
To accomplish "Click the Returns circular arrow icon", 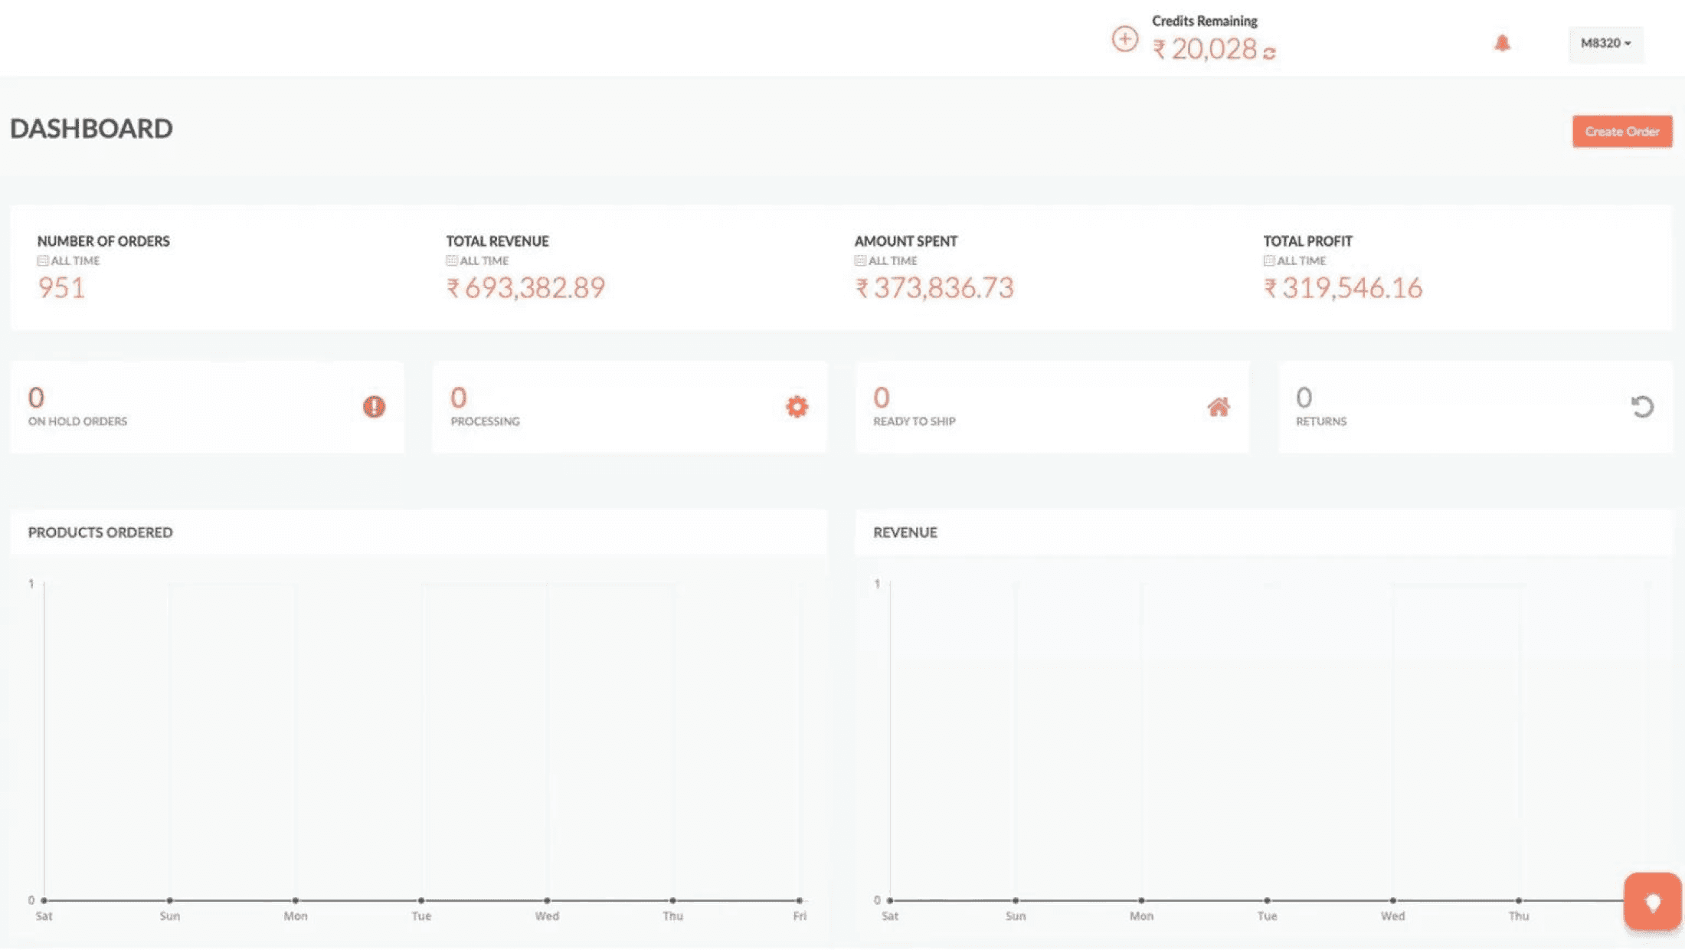I will pyautogui.click(x=1641, y=407).
